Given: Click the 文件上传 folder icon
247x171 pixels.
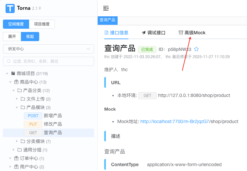Looking at the screenshot, I should coord(23,99).
